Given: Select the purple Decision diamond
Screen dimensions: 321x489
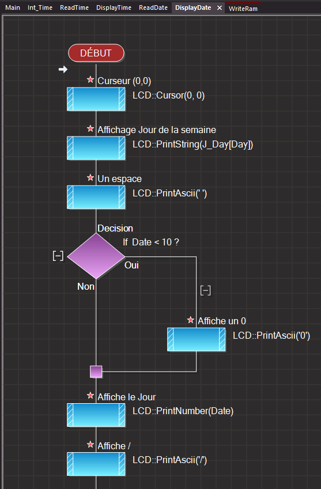Looking at the screenshot, I should tap(96, 256).
